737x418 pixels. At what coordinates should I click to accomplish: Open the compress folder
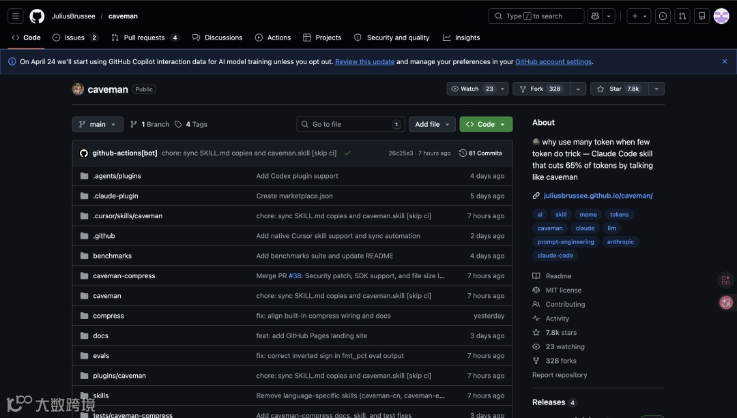click(x=109, y=316)
